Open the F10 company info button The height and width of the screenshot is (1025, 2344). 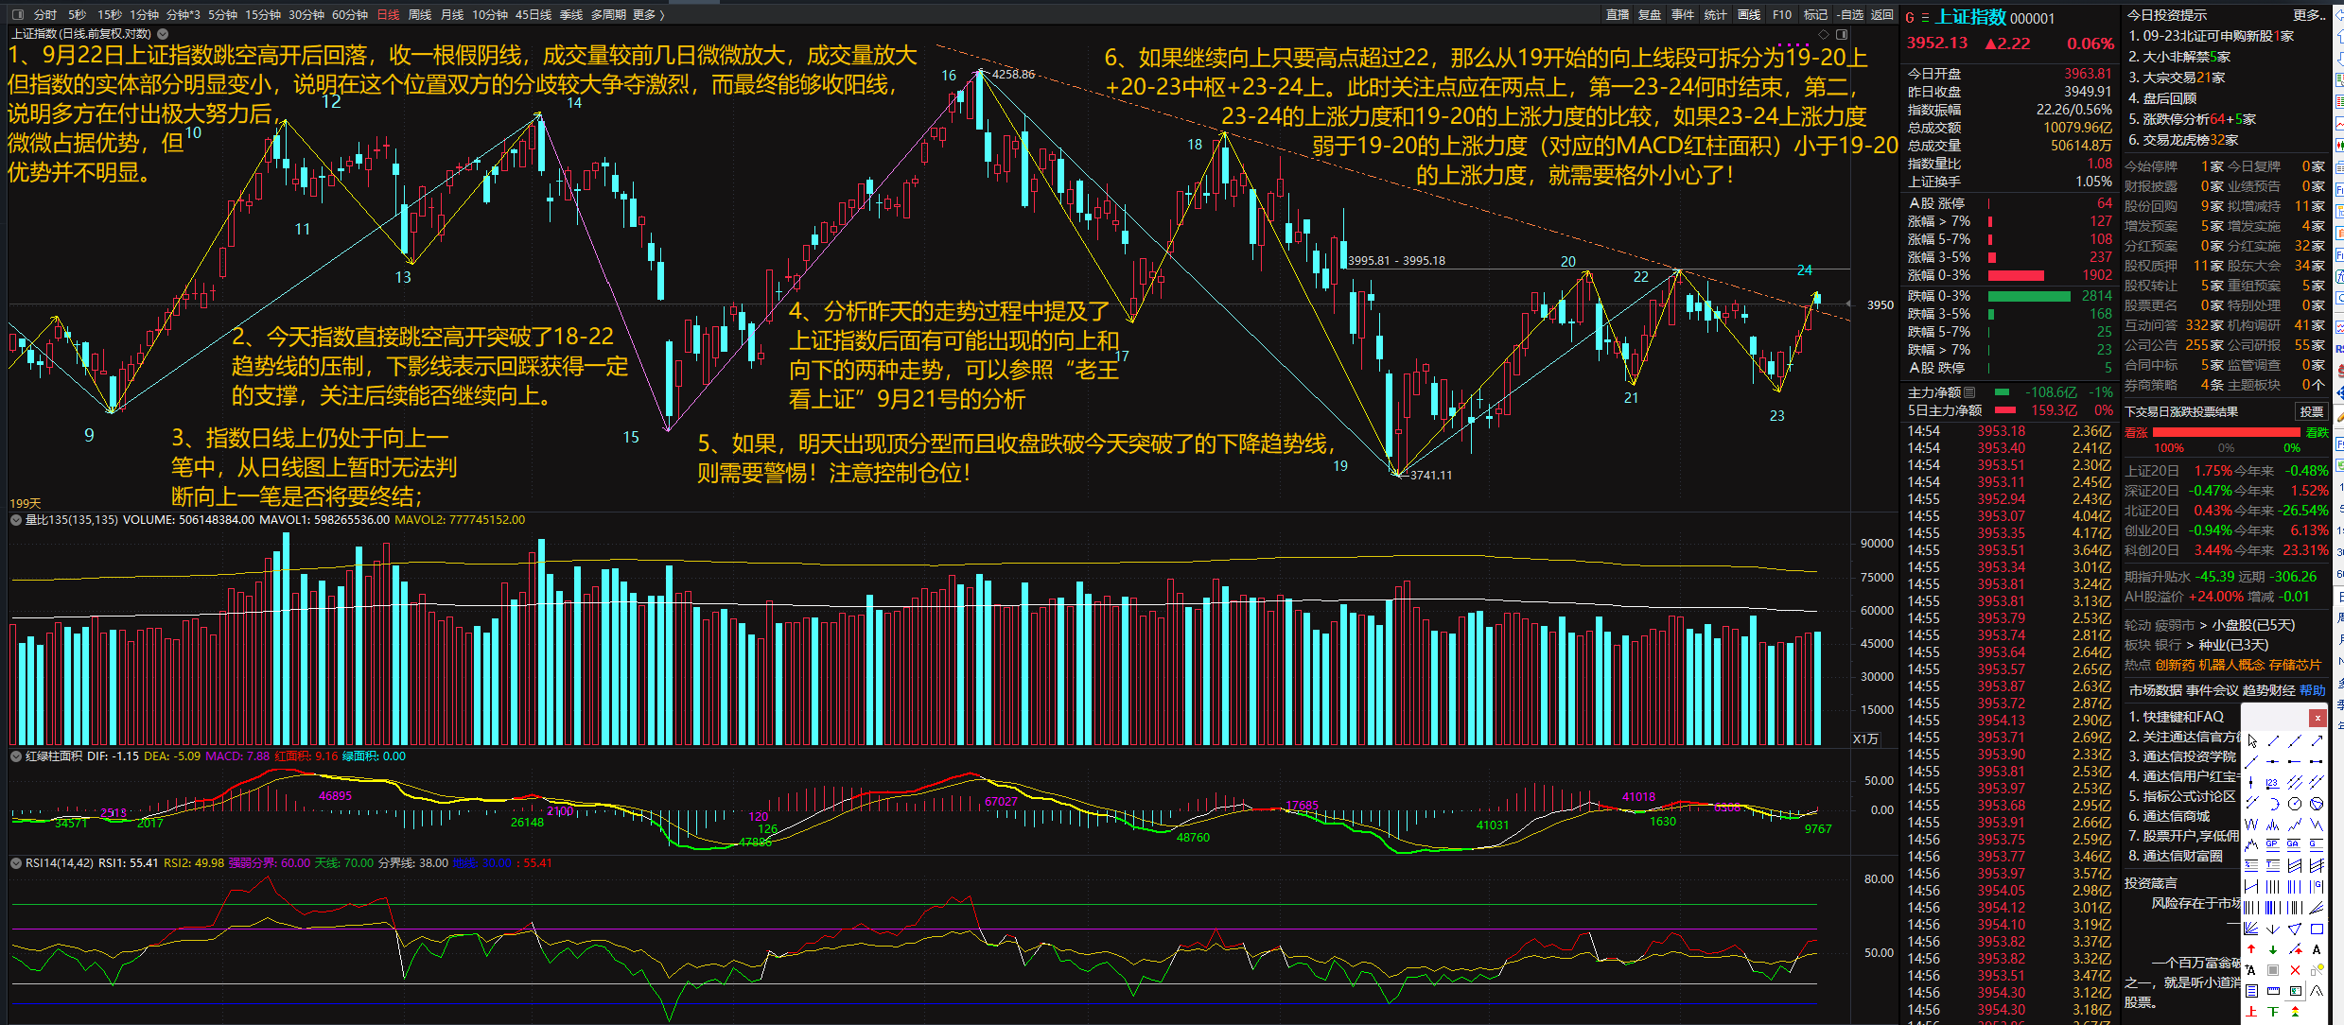(x=1782, y=14)
